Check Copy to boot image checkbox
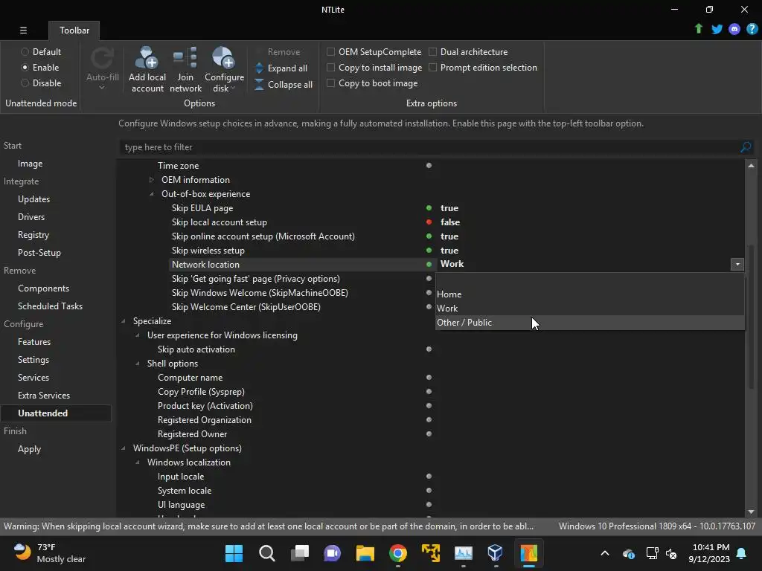Viewport: 762px width, 571px height. 330,83
